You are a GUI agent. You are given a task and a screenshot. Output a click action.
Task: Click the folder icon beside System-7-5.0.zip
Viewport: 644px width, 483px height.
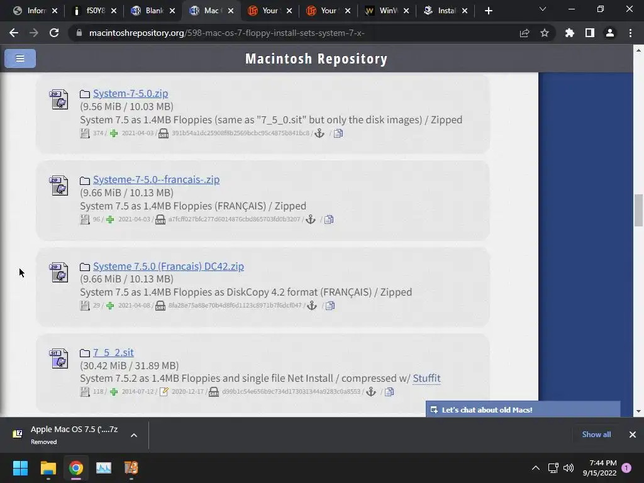tap(85, 94)
